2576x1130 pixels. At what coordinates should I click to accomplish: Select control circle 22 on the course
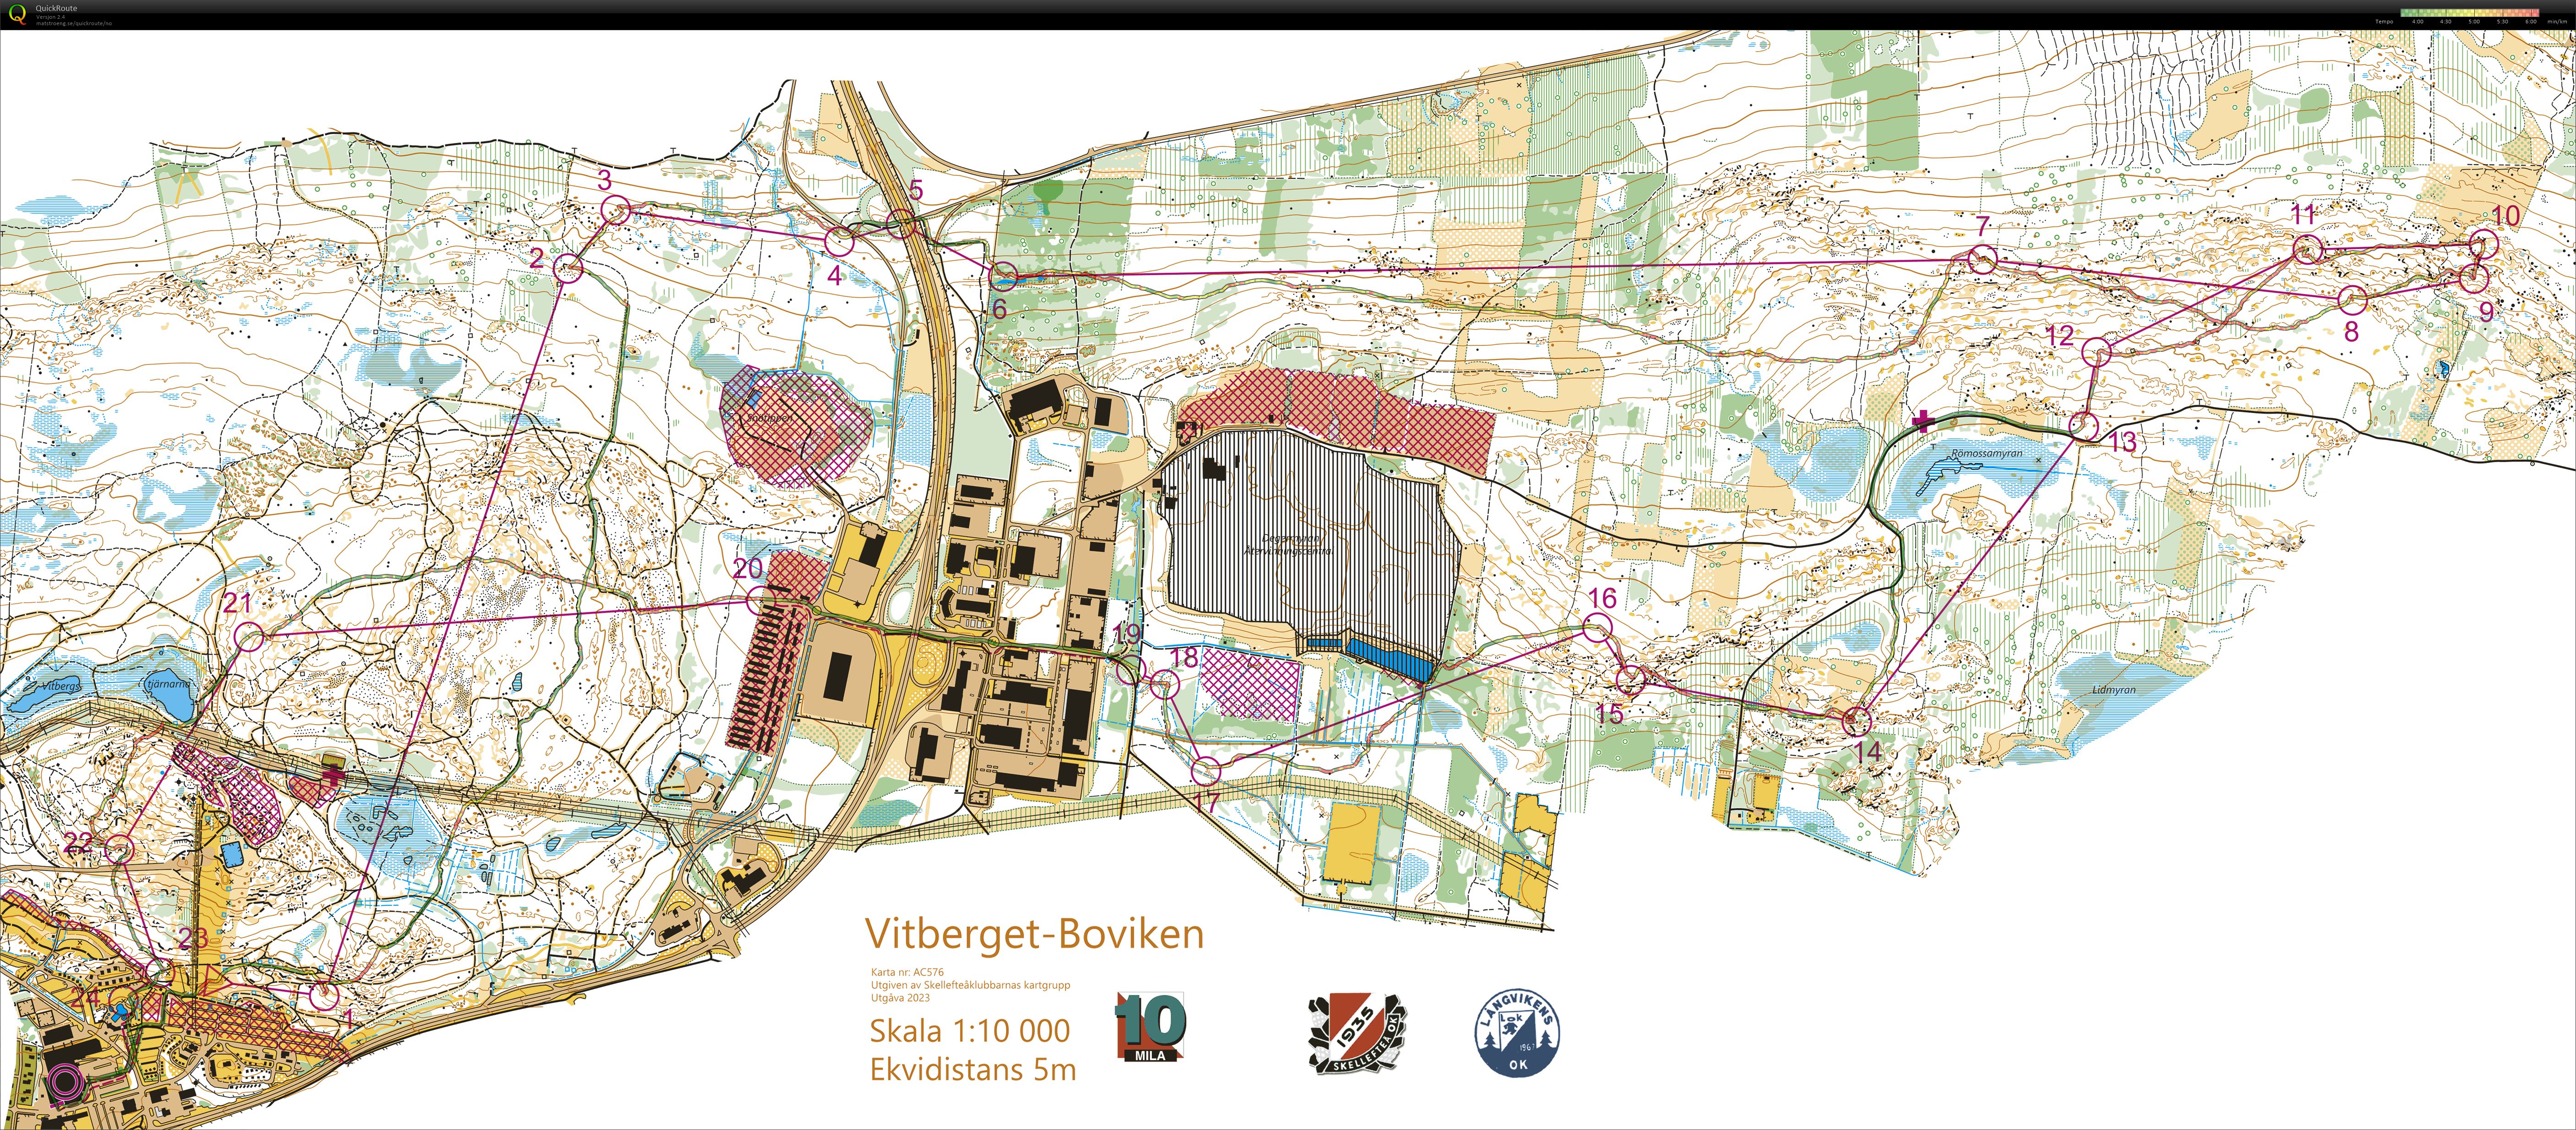[119, 850]
